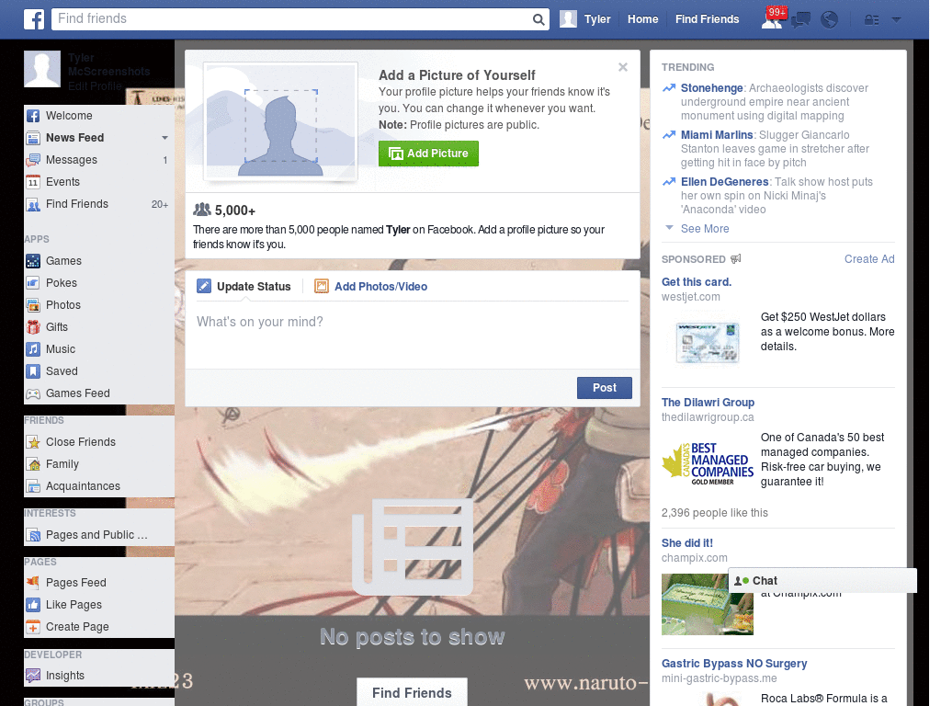Switch to Add Photos/Video tab
941x706 pixels.
coord(371,287)
